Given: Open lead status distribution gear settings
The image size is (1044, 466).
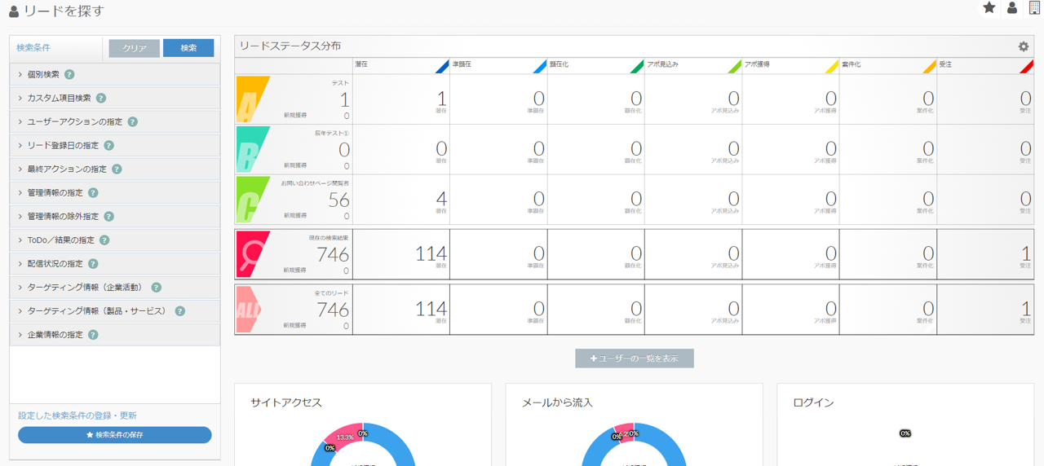Looking at the screenshot, I should point(1024,46).
